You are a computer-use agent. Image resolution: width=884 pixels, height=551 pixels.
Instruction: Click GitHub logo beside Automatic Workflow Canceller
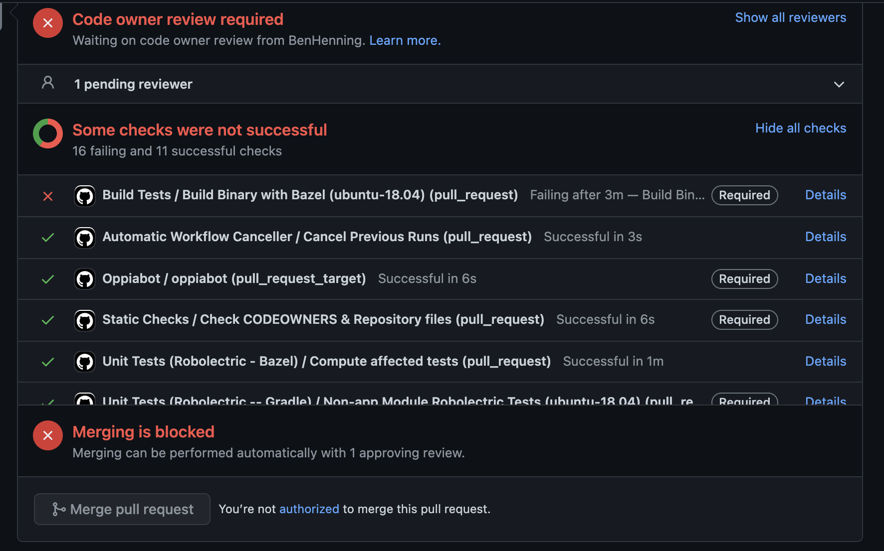(85, 238)
